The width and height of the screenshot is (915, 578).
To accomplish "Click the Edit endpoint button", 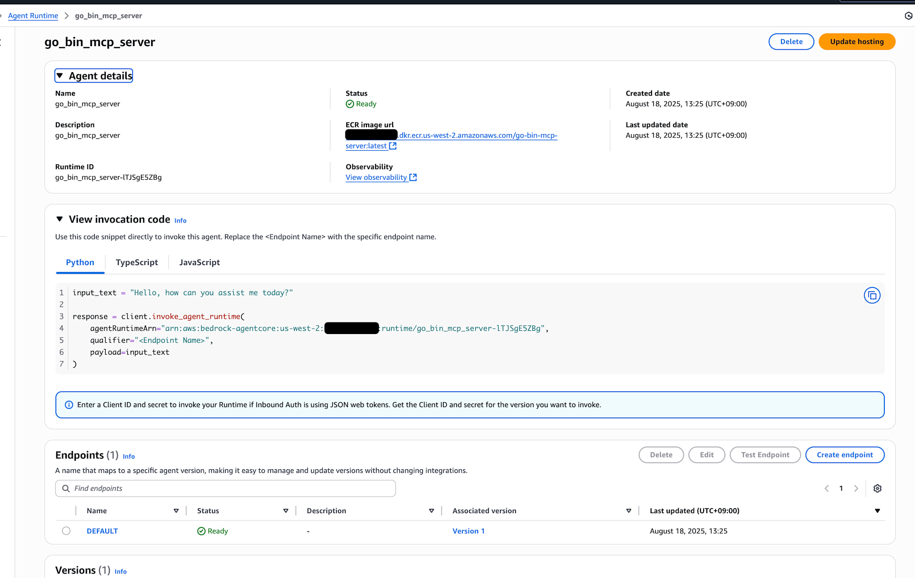I will [x=707, y=455].
